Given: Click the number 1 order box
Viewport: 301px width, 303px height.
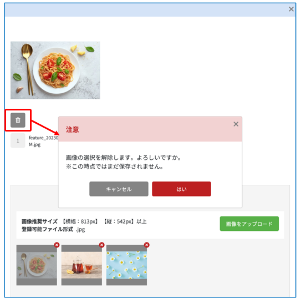Looking at the screenshot, I should pyautogui.click(x=18, y=141).
